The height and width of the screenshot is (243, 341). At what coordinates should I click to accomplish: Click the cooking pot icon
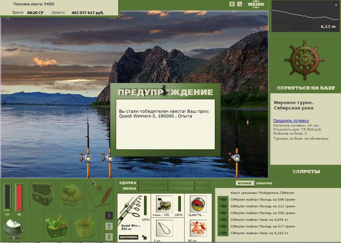pos(13,229)
